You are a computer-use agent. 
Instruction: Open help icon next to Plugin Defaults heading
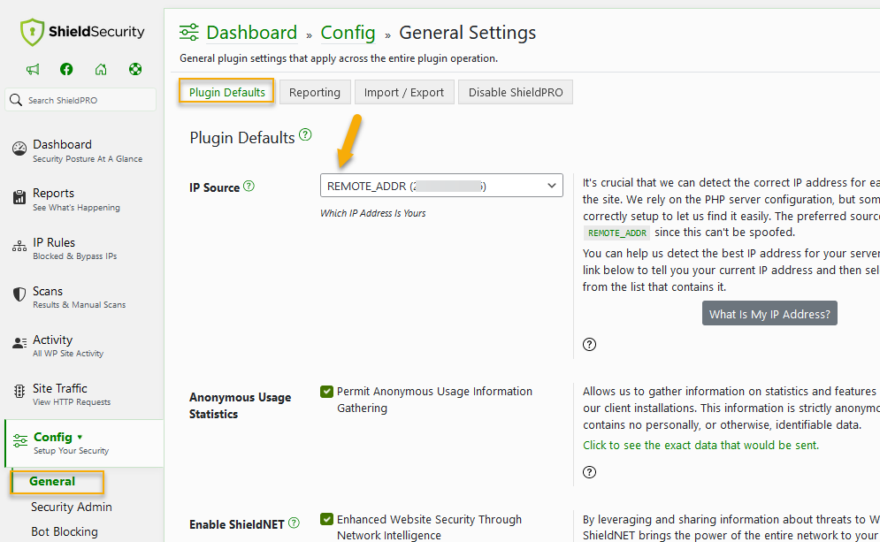coord(305,134)
